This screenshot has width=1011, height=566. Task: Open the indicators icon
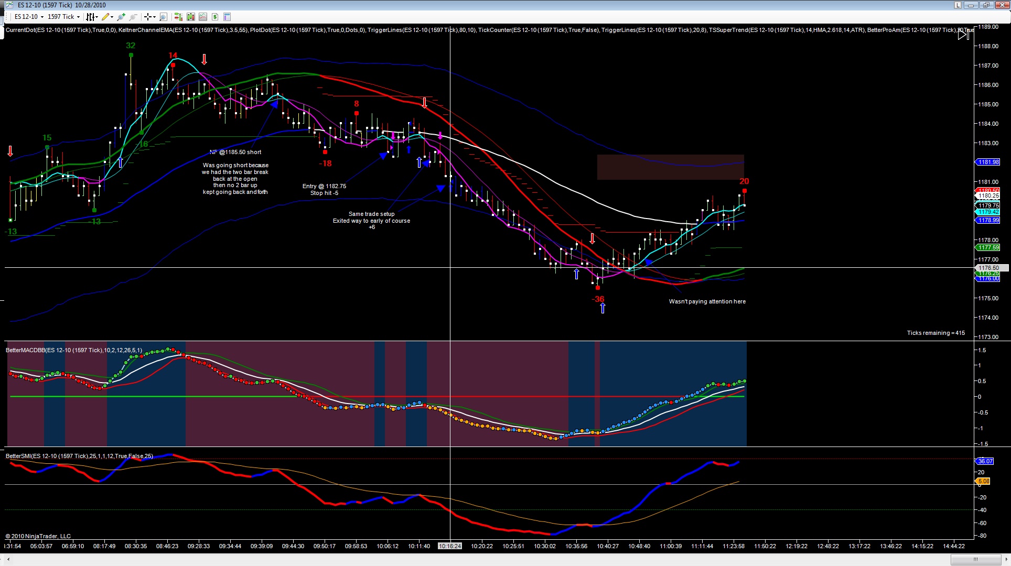click(202, 17)
